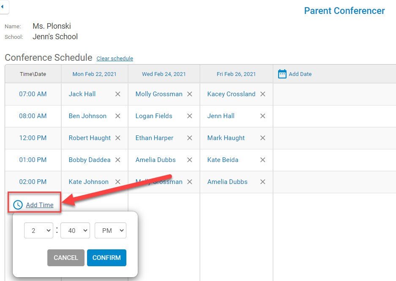Image resolution: width=396 pixels, height=281 pixels.
Task: Remove Ethan Harper using the X icon
Action: pyautogui.click(x=190, y=138)
